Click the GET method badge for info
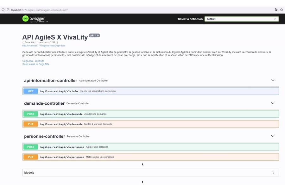This screenshot has width=285, height=191. point(31,91)
